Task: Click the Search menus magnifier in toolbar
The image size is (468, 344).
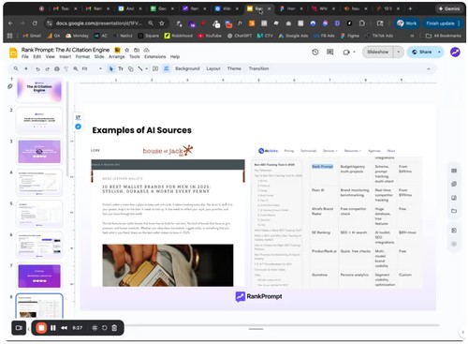Action: coord(16,68)
